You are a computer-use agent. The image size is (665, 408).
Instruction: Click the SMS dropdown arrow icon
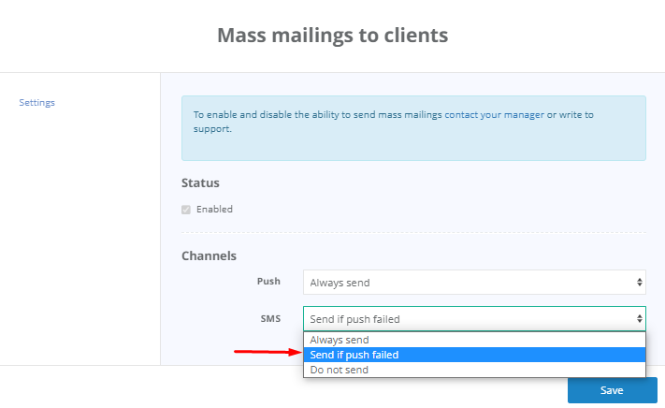point(640,319)
